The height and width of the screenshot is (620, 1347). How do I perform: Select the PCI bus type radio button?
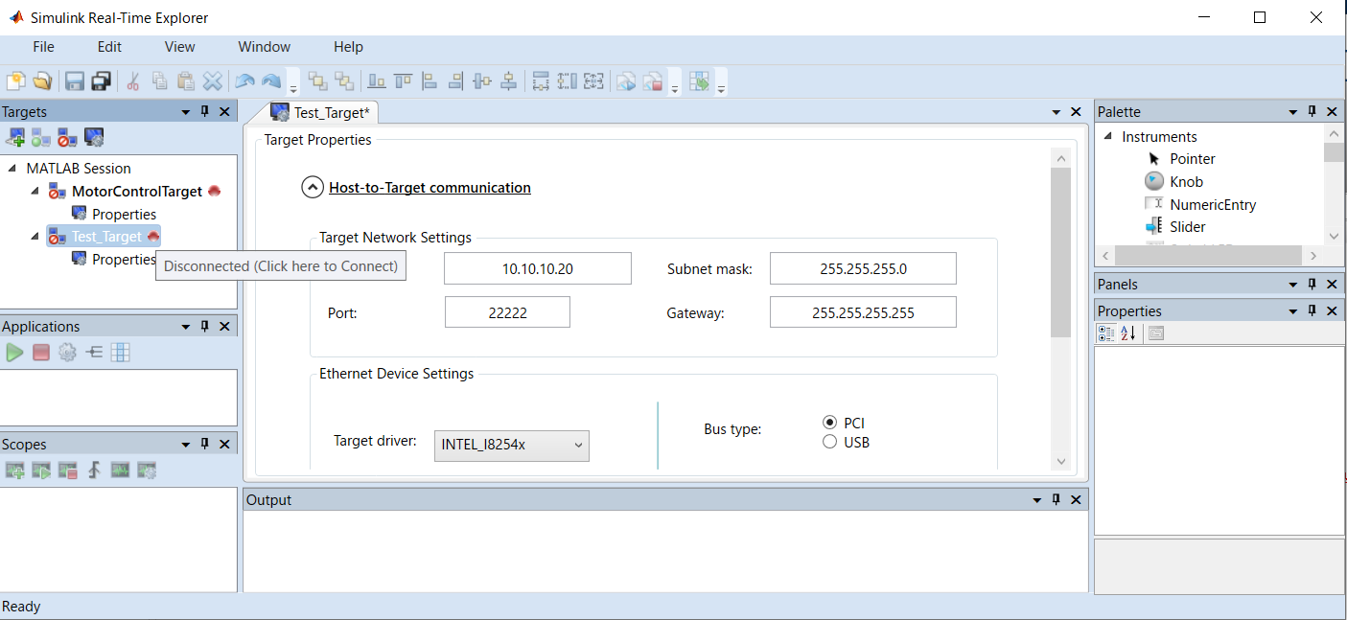829,423
